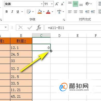The height and width of the screenshot is (101, 101).
Task: Select column D header
Action: [59, 35]
